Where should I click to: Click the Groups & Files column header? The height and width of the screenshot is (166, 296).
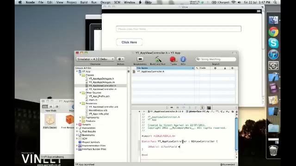101,68
